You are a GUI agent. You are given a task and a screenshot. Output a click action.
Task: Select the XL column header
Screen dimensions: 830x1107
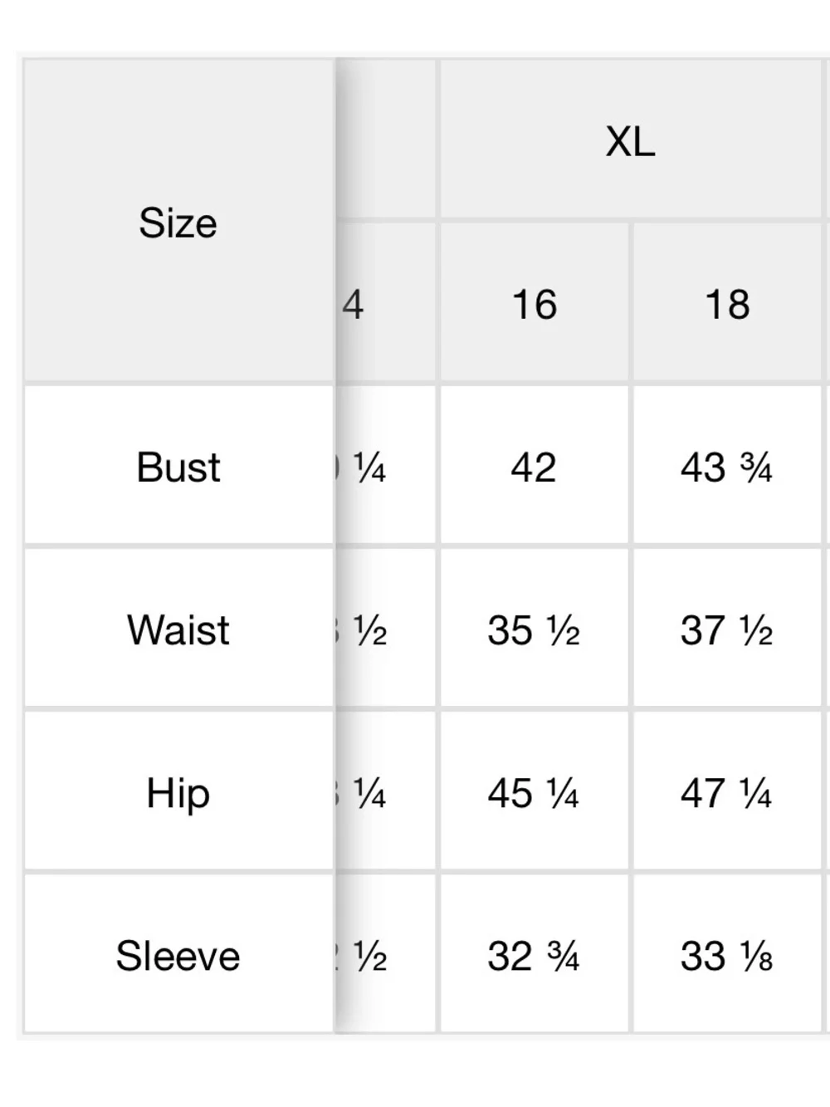631,140
